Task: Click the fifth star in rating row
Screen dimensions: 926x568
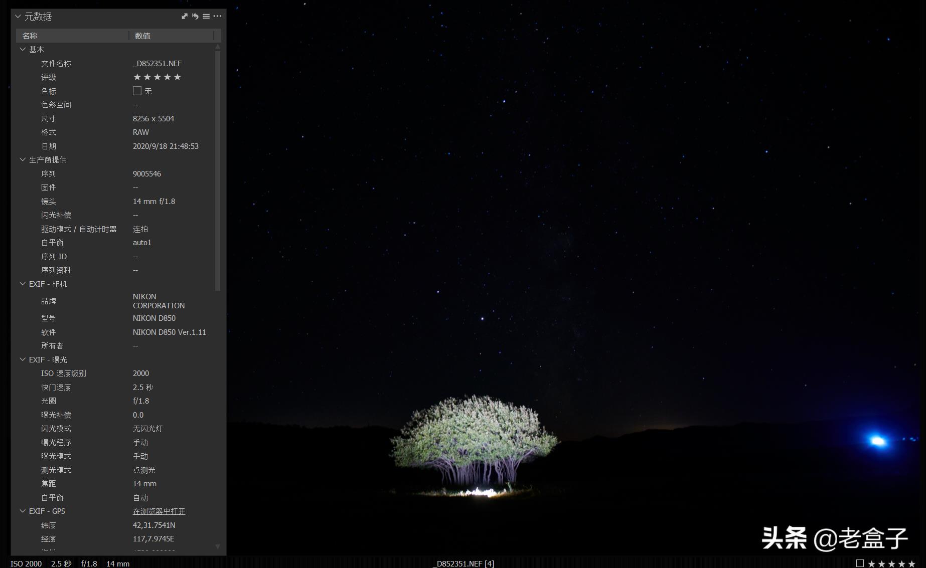Action: pos(177,77)
